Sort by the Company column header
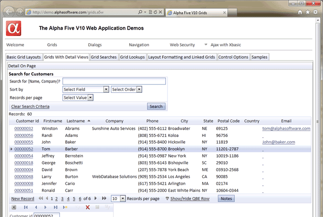 [114, 121]
